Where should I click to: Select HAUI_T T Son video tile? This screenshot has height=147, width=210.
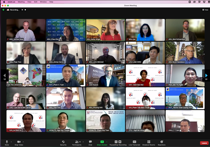pos(185,121)
